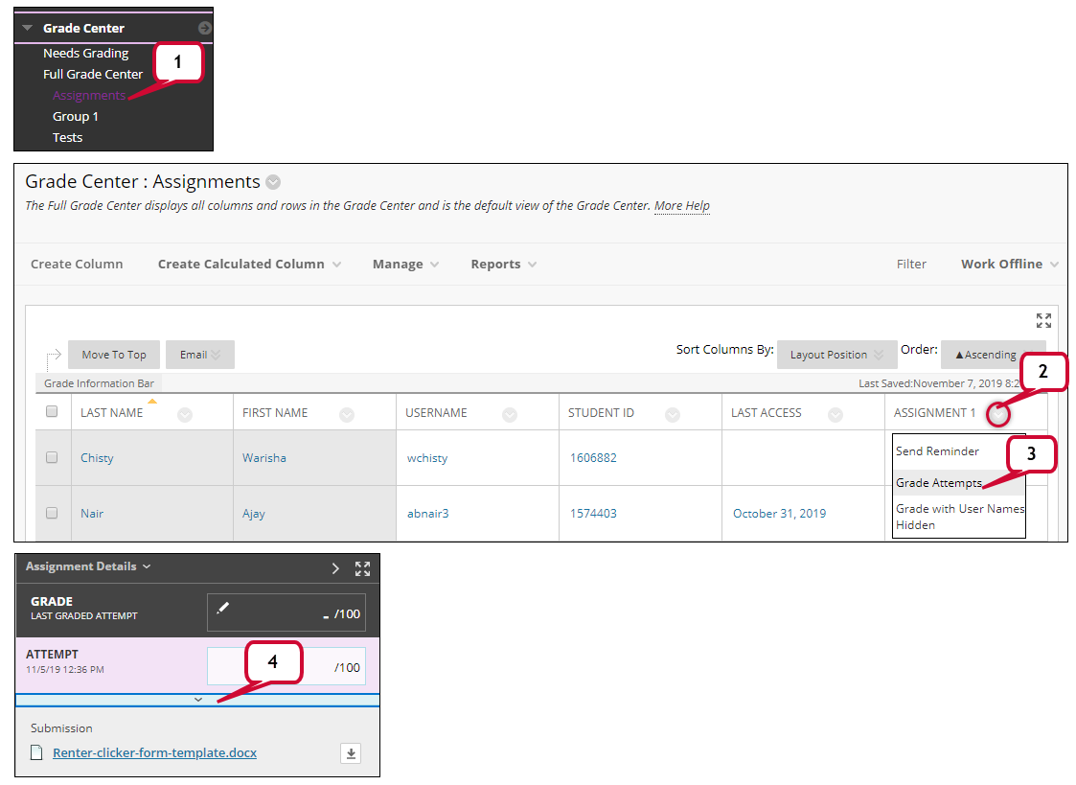Tick the select-all checkbox in header row
This screenshot has height=785, width=1076.
click(x=52, y=412)
